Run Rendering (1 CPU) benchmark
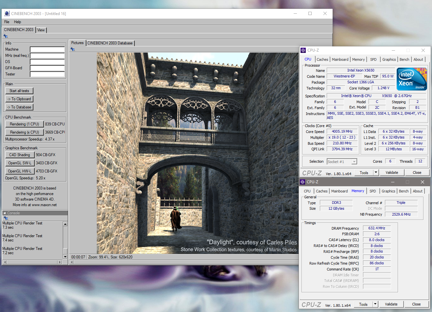Viewport: 432px width, 312px height. pos(25,124)
